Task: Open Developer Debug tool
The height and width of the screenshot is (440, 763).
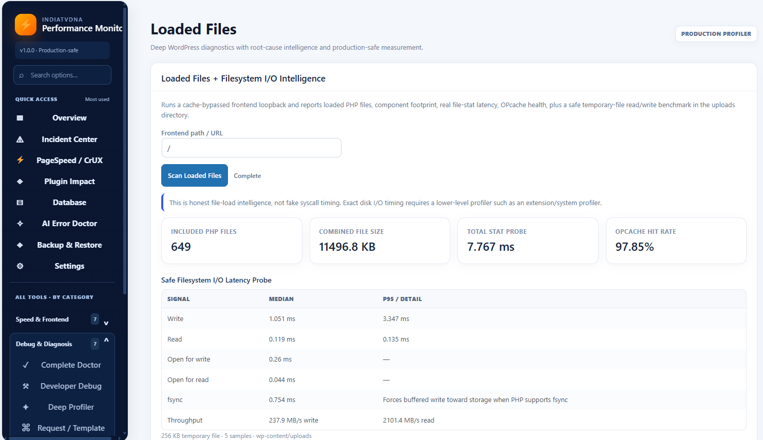Action: [62, 386]
